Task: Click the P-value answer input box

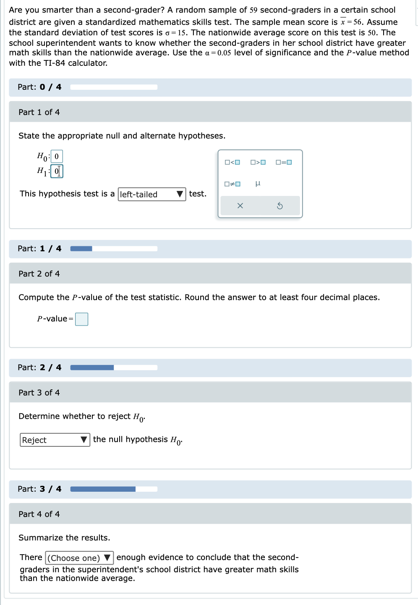Action: pyautogui.click(x=82, y=319)
